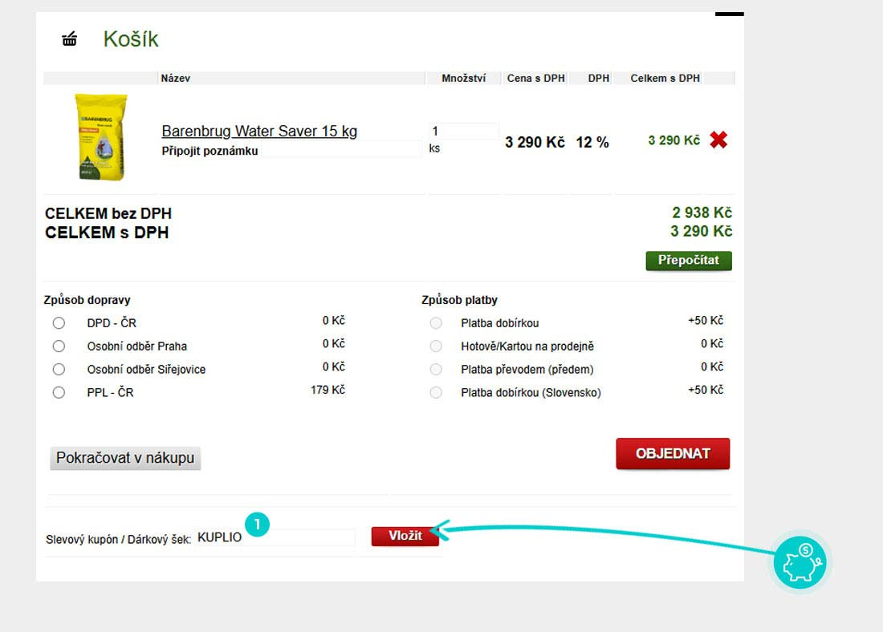
Task: Choose Platba dobírkou (Slovensko) payment
Action: pyautogui.click(x=436, y=393)
